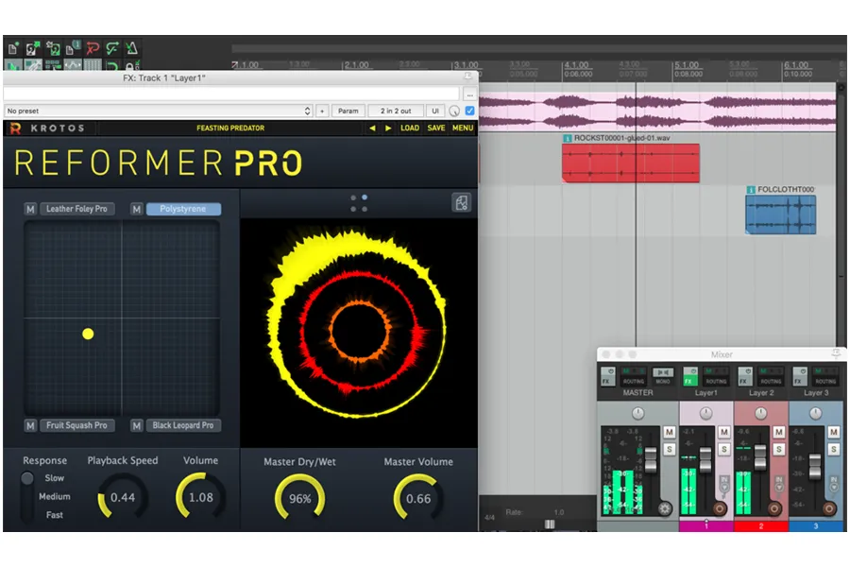
Task: Click LOAD in the Reformer header
Action: click(x=409, y=129)
